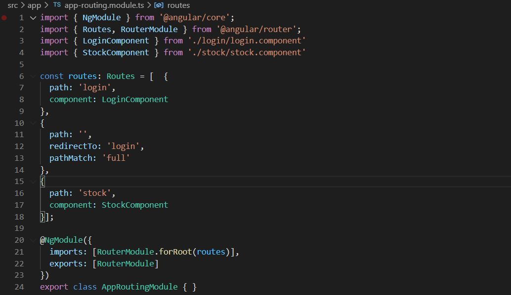The height and width of the screenshot is (295, 511).
Task: Place cursor at the brace on line 15
Action: (43, 182)
